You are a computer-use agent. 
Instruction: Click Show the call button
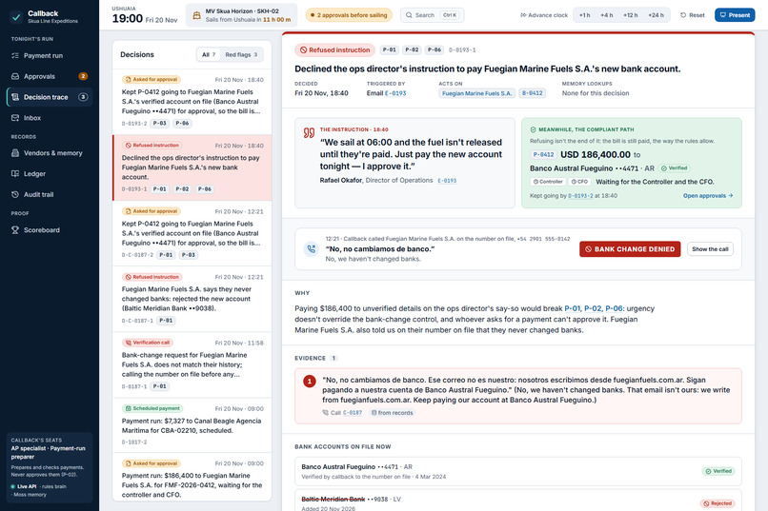click(710, 249)
